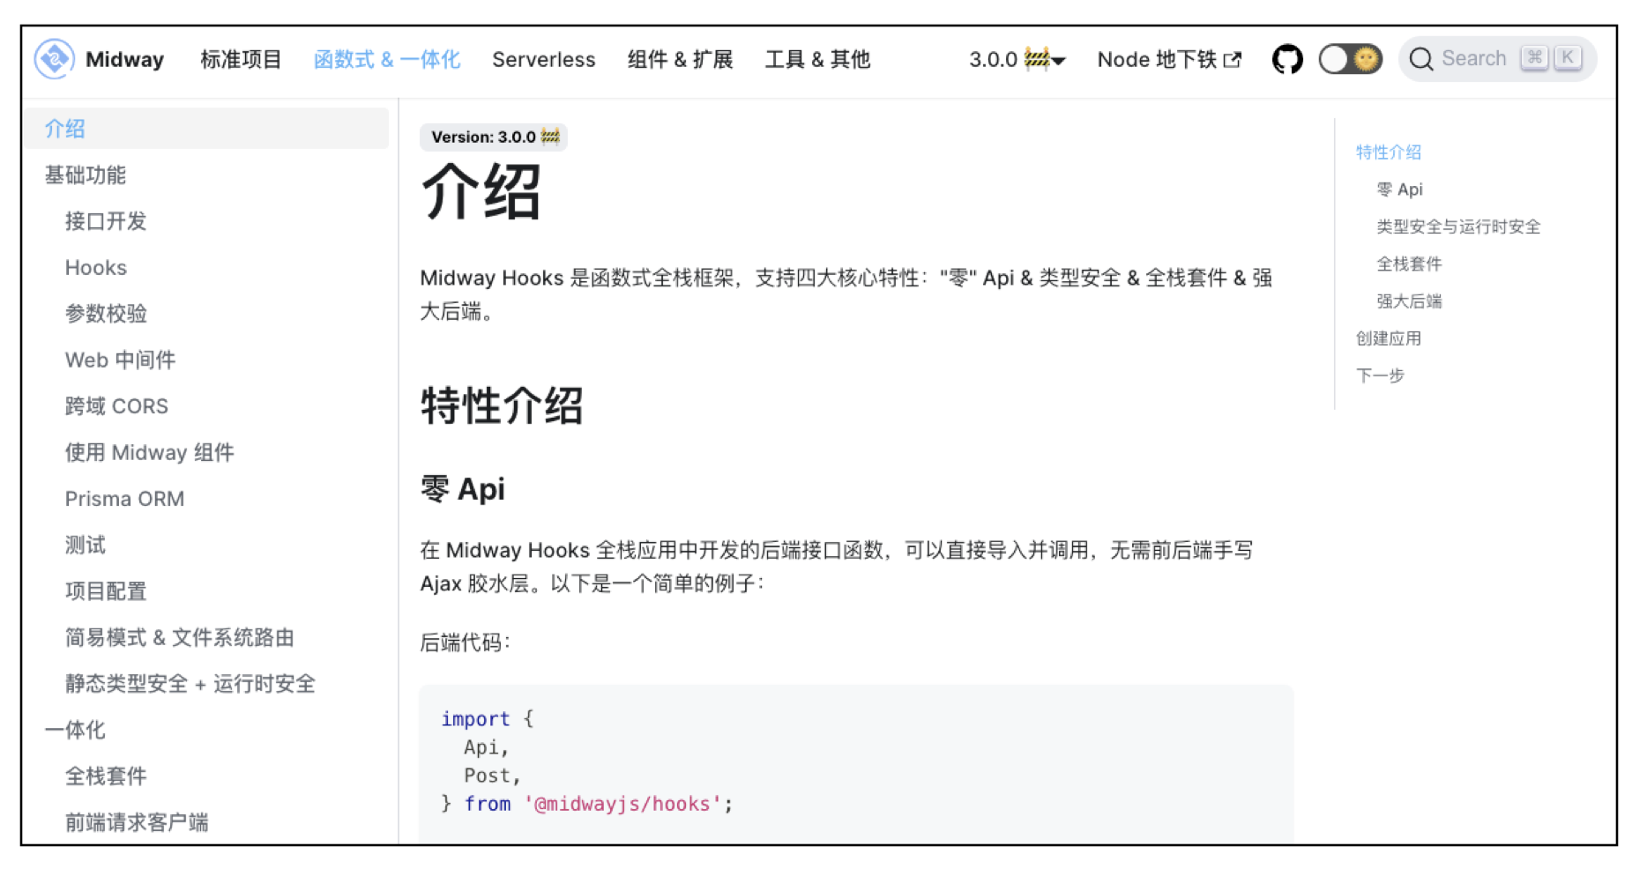Open 跨域 CORS documentation page
The height and width of the screenshot is (876, 1632).
click(116, 406)
